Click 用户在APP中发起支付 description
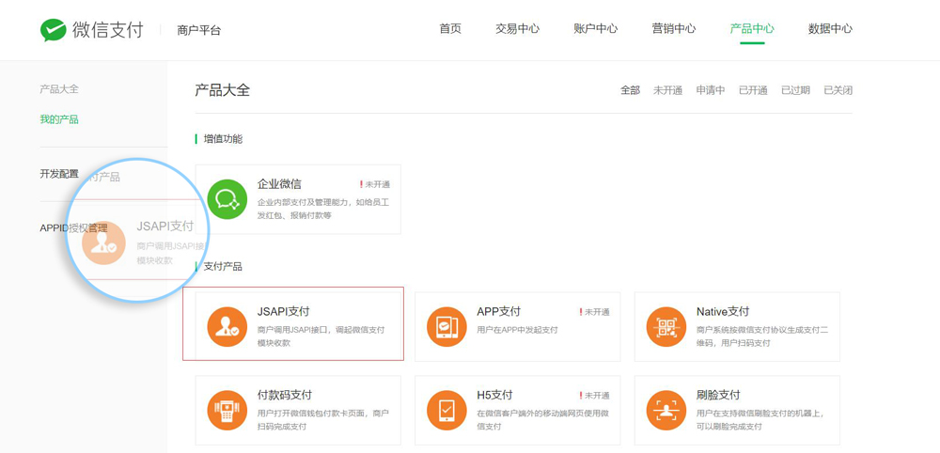Viewport: 940px width, 453px height. click(x=517, y=330)
